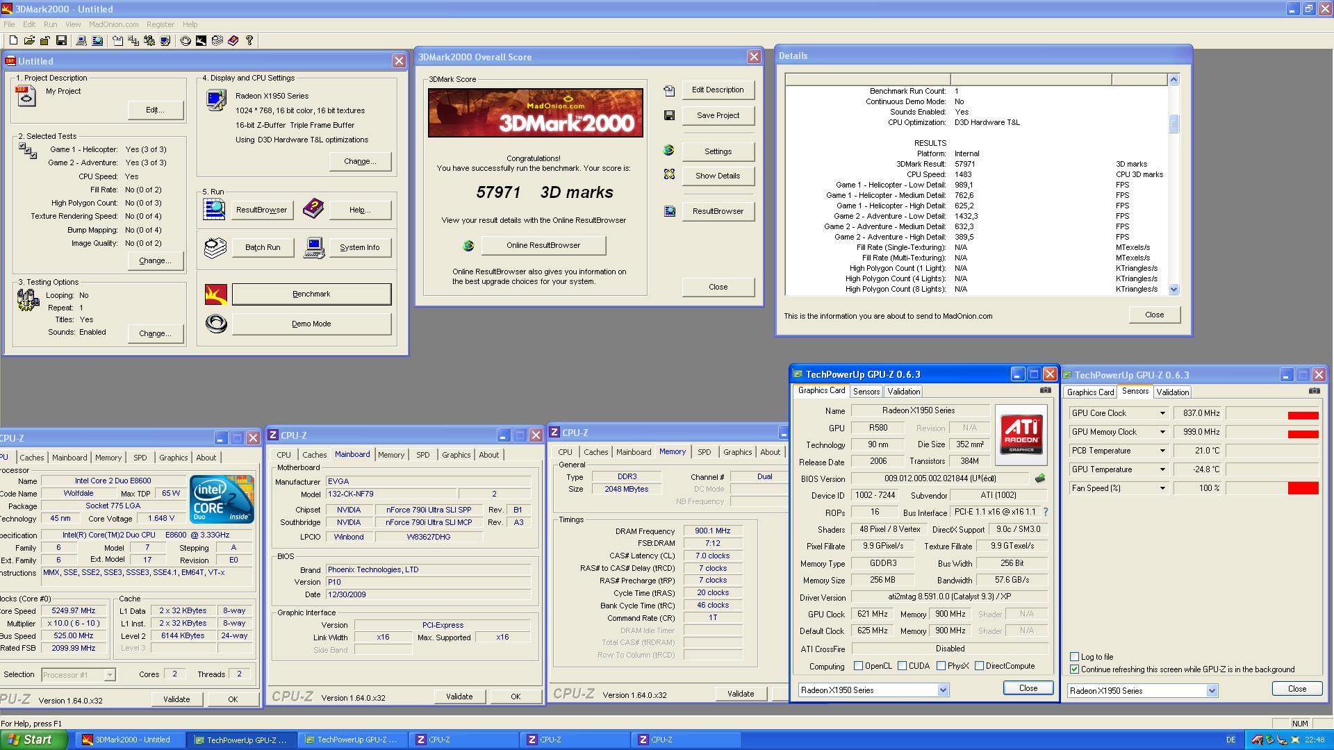Open the PCB Temperature sensor dropdown
The height and width of the screenshot is (750, 1334).
1162,451
